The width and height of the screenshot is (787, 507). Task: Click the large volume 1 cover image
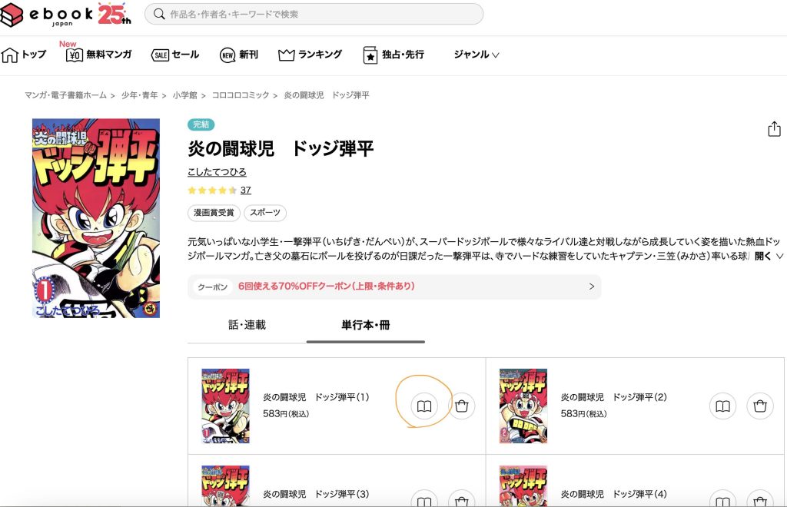click(96, 218)
